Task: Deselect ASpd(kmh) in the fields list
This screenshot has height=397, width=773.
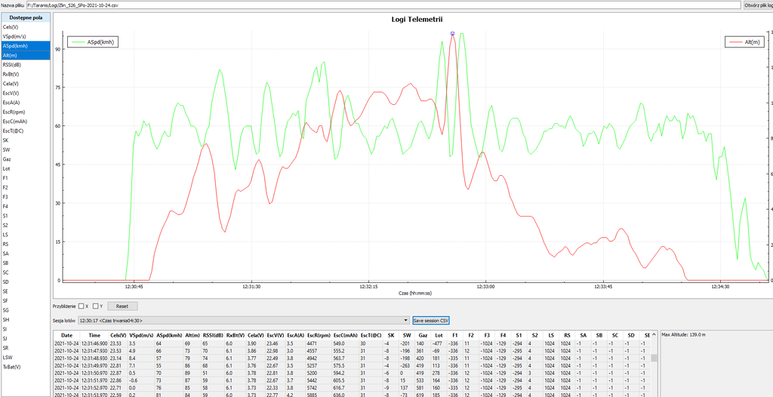Action: pyautogui.click(x=15, y=45)
